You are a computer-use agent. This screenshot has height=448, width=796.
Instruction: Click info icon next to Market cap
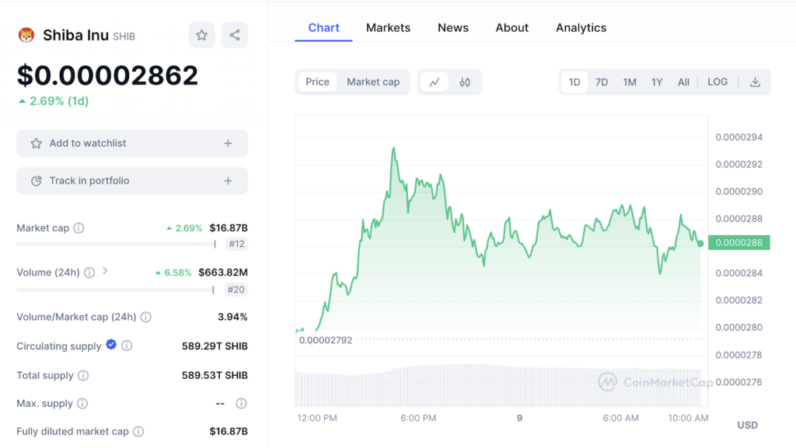(79, 228)
